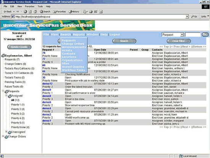Open request demo:8 link
Screen dimensions: 210x158
tap(47, 96)
